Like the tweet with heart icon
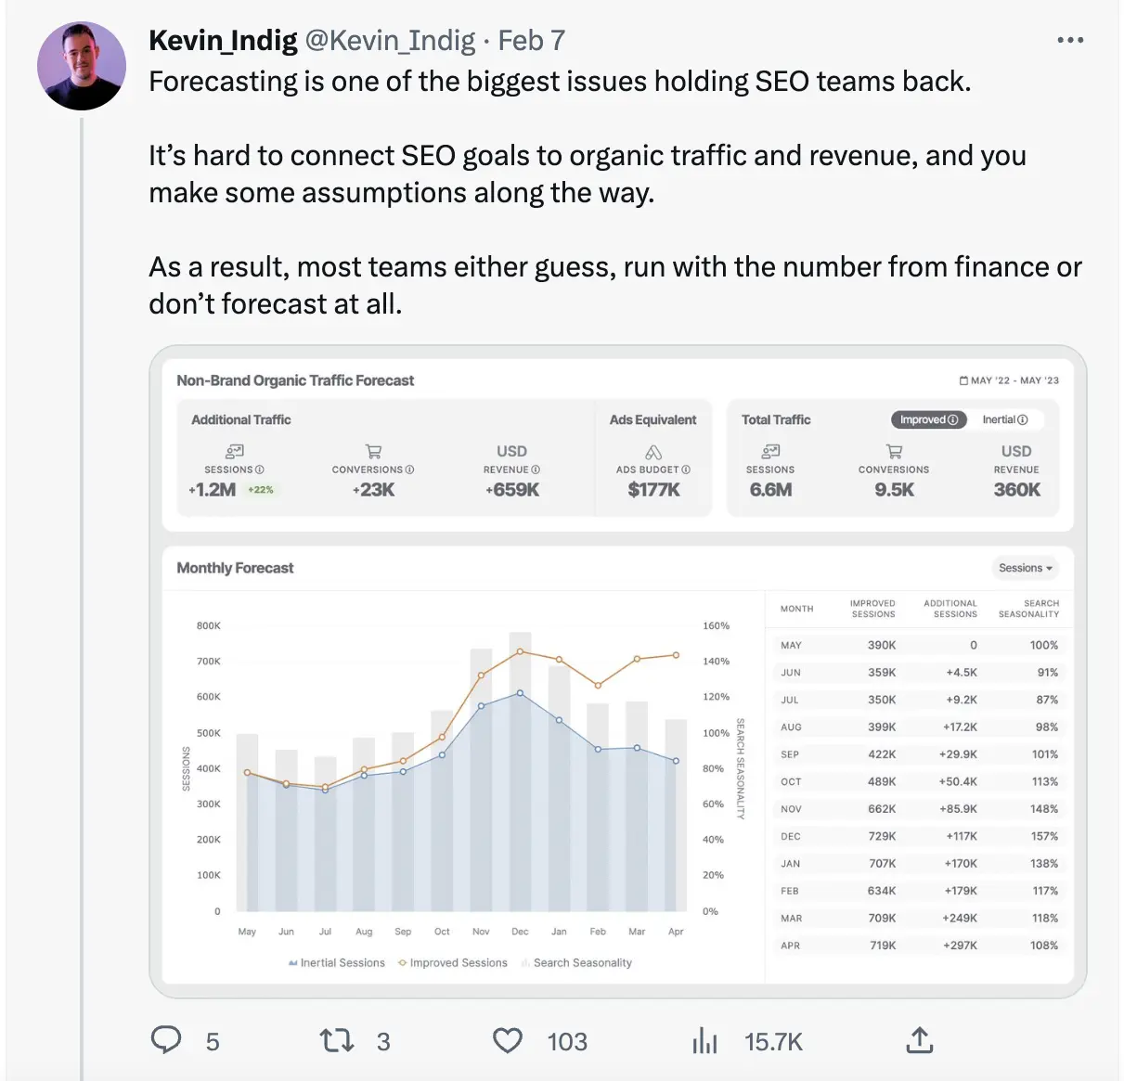 click(508, 1040)
